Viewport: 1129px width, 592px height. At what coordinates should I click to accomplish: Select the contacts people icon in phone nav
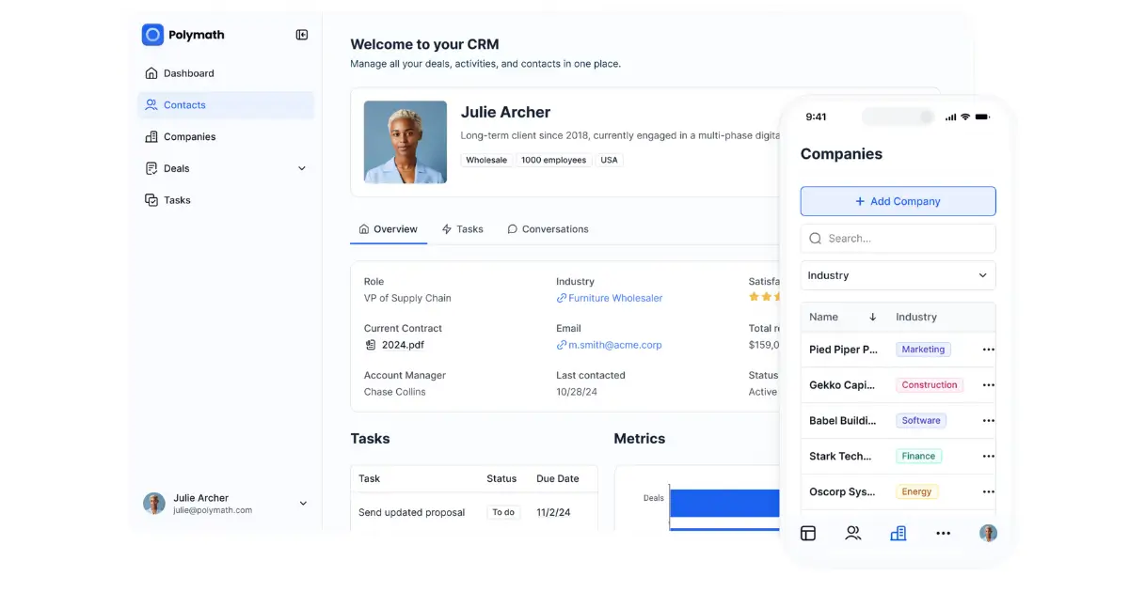pyautogui.click(x=853, y=533)
